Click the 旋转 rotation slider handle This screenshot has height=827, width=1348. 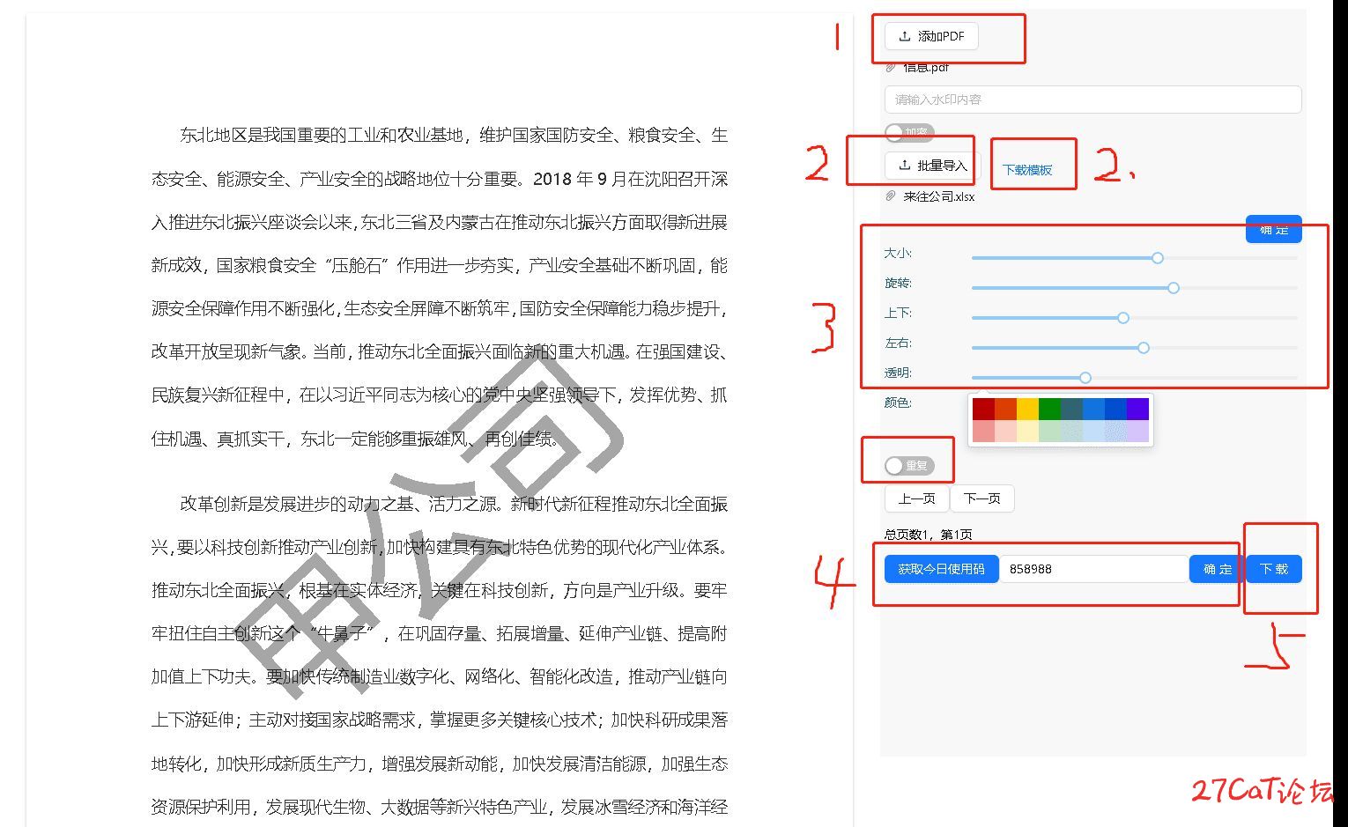pyautogui.click(x=1174, y=288)
